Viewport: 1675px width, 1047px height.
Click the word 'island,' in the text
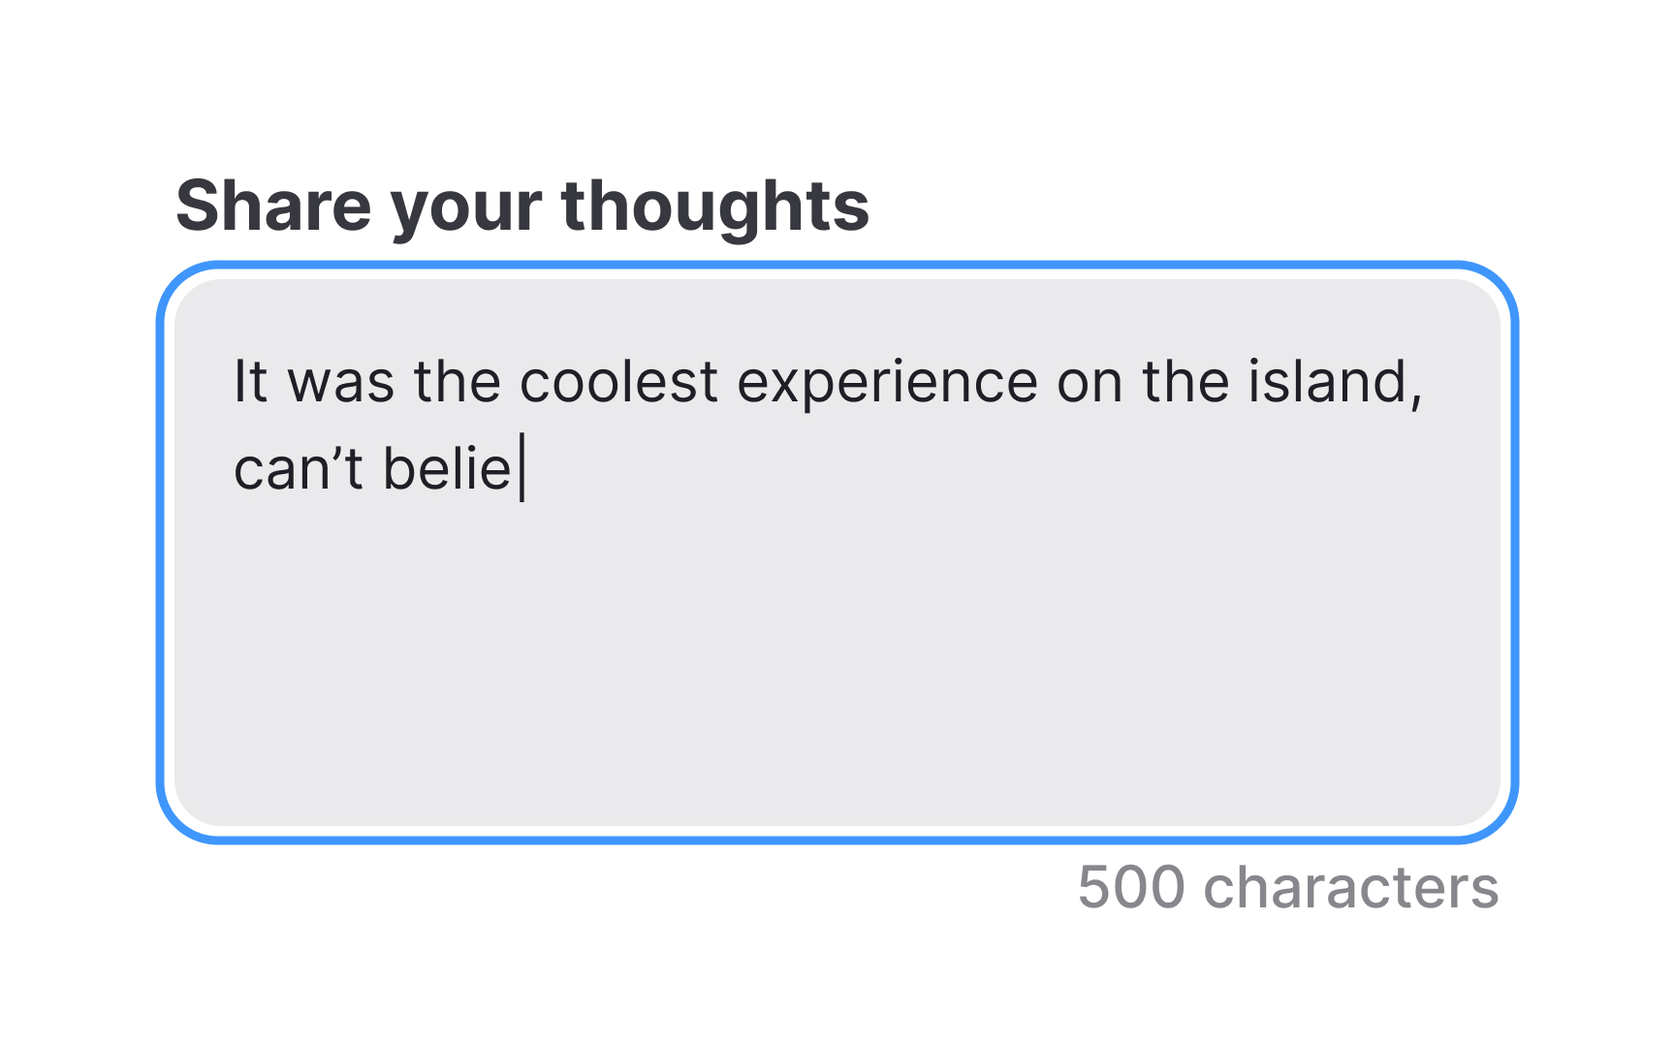1334,382
